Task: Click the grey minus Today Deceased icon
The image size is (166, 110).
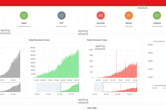Action: click(x=62, y=15)
